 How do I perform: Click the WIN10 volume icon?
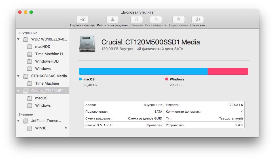(30, 128)
